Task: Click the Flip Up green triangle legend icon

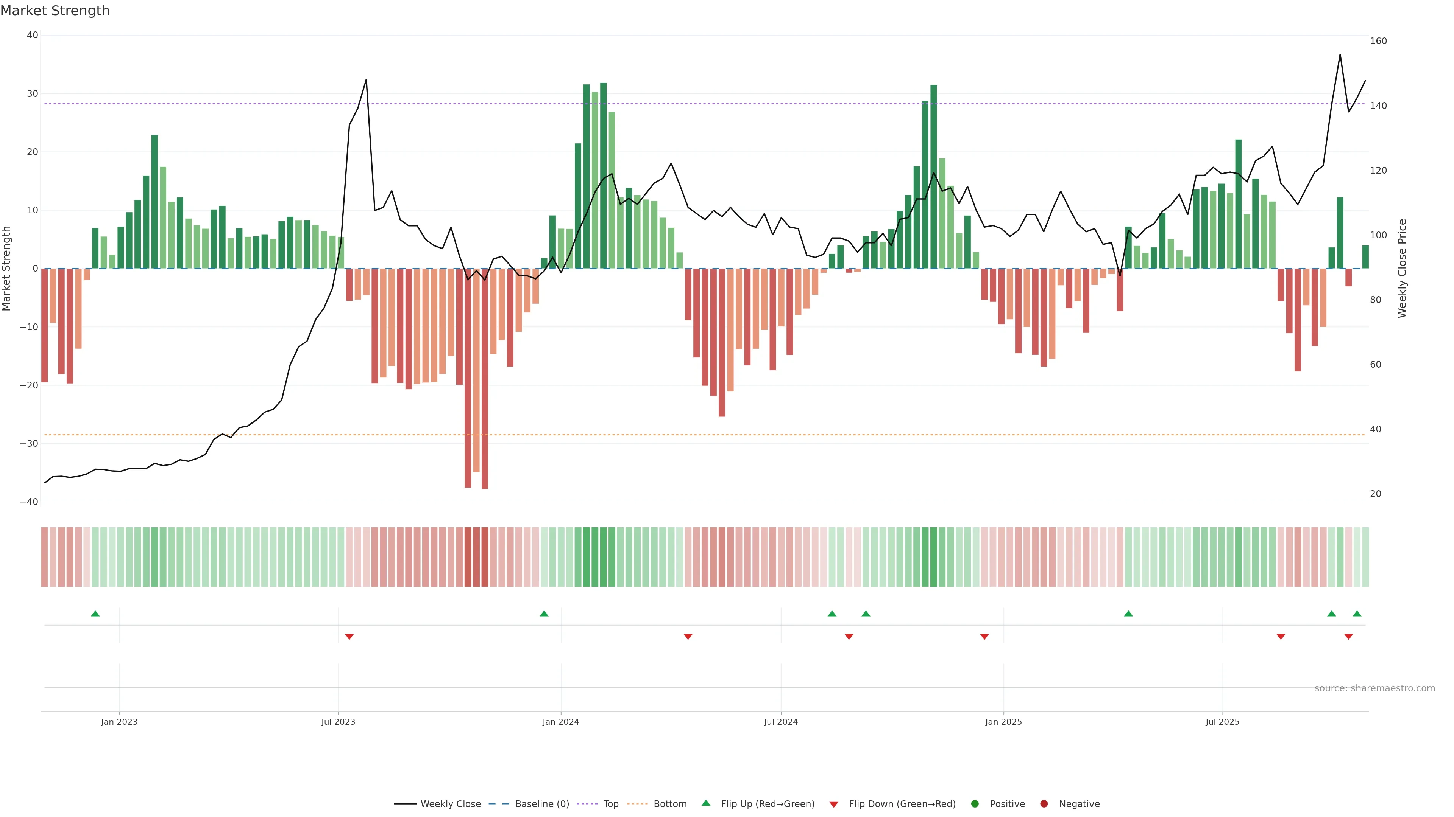Action: tap(705, 803)
